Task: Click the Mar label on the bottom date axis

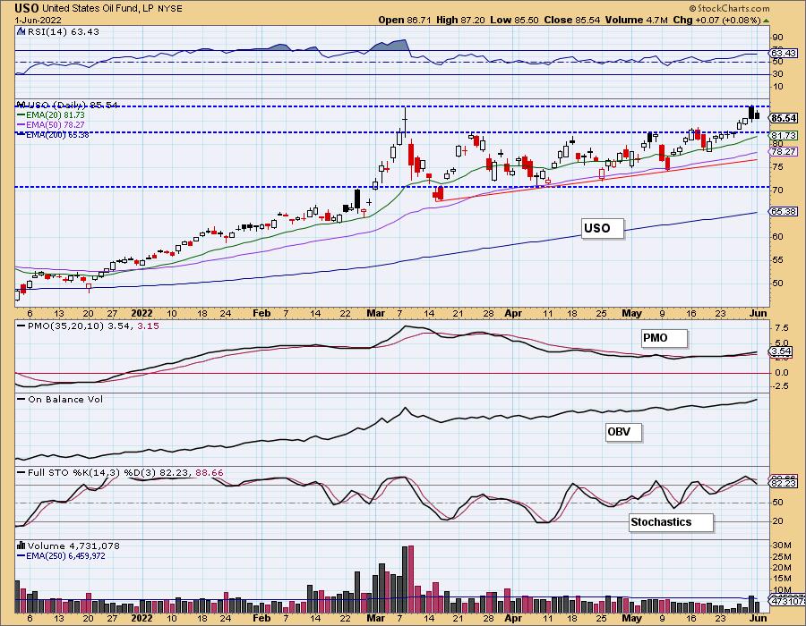Action: pyautogui.click(x=376, y=618)
